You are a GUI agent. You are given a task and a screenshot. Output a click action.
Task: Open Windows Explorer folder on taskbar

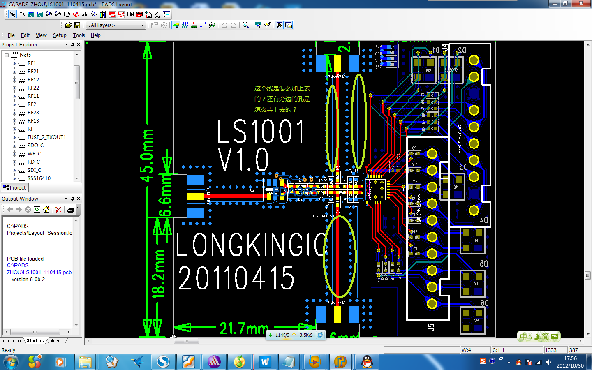(x=86, y=362)
